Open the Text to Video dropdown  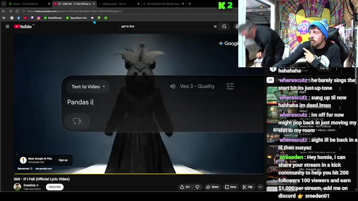tap(88, 87)
